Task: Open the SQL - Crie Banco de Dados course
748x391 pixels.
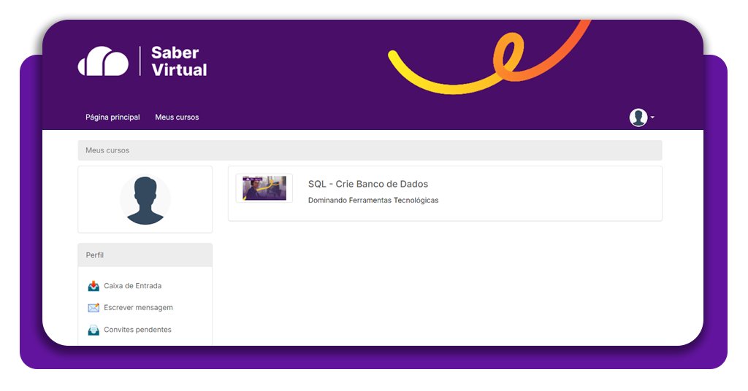Action: pos(367,184)
